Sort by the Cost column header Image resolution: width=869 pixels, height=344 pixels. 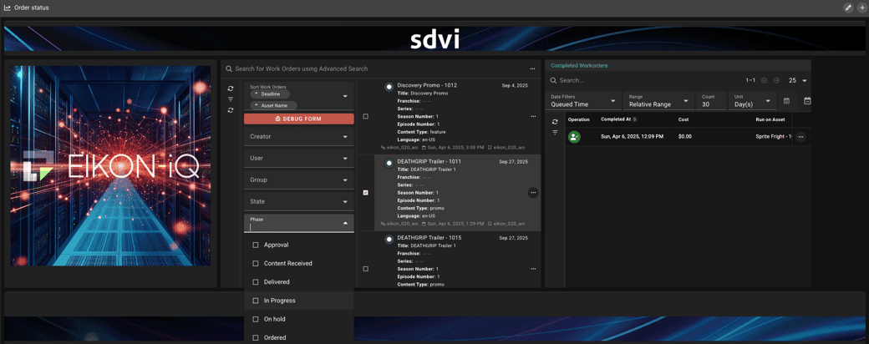coord(684,119)
